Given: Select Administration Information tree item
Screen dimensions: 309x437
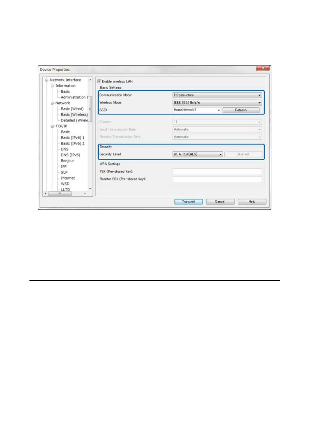Looking at the screenshot, I should [74, 97].
